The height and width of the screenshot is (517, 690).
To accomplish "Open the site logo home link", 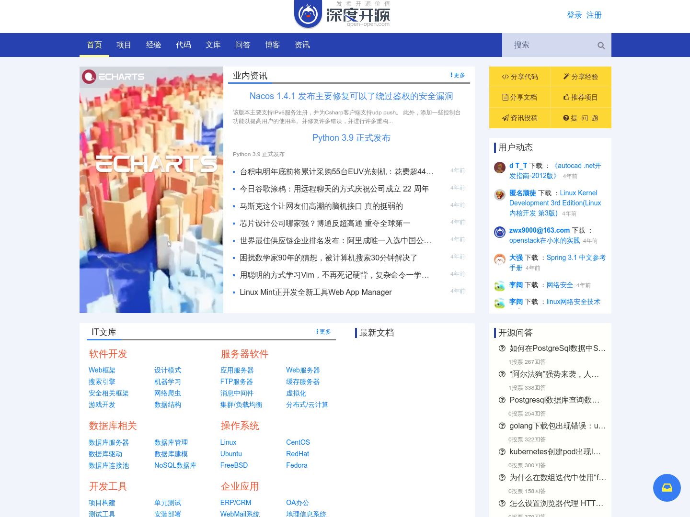I will tap(342, 14).
